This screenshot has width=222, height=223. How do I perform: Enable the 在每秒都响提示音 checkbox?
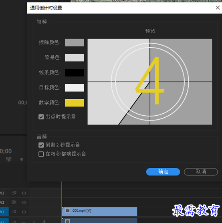(41, 154)
